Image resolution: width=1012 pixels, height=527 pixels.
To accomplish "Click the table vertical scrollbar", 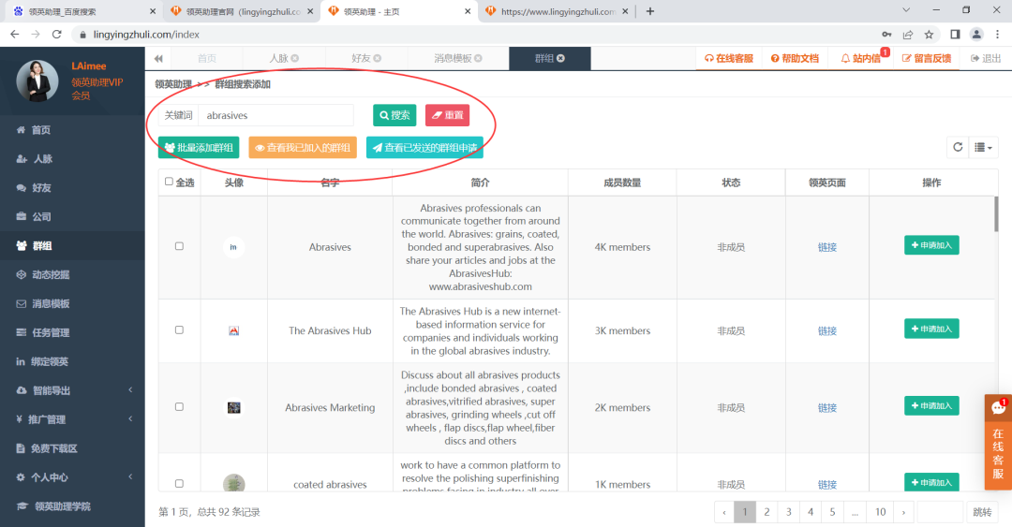I will point(996,214).
